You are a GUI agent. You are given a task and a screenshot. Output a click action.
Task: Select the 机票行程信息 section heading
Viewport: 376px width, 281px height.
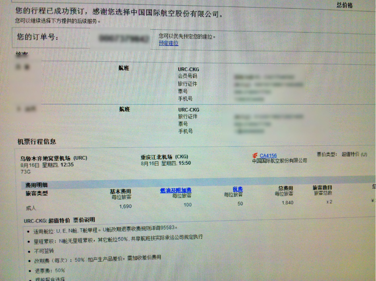click(37, 142)
